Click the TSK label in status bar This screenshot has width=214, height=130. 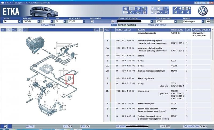pos(83,126)
